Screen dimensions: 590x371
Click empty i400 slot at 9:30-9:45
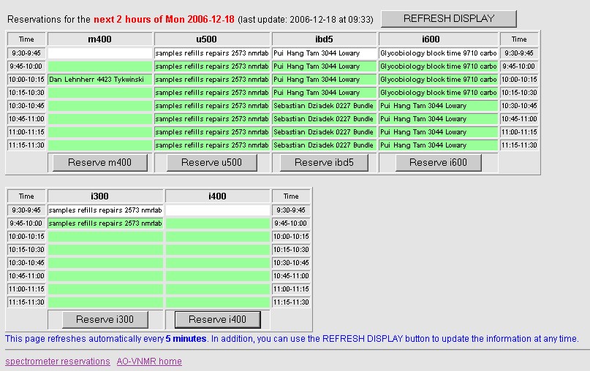pyautogui.click(x=217, y=210)
